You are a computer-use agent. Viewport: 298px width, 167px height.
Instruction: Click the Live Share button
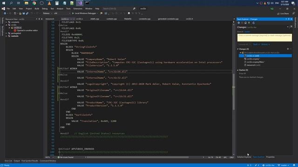pos(283,13)
